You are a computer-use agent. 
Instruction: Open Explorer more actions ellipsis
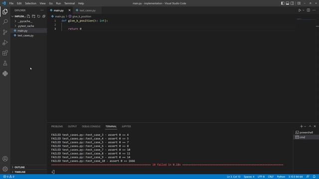click(x=42, y=10)
